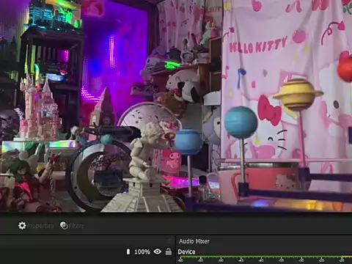352x264 pixels.
Task: Click the dock float icon above the lock
Action: 169,241
